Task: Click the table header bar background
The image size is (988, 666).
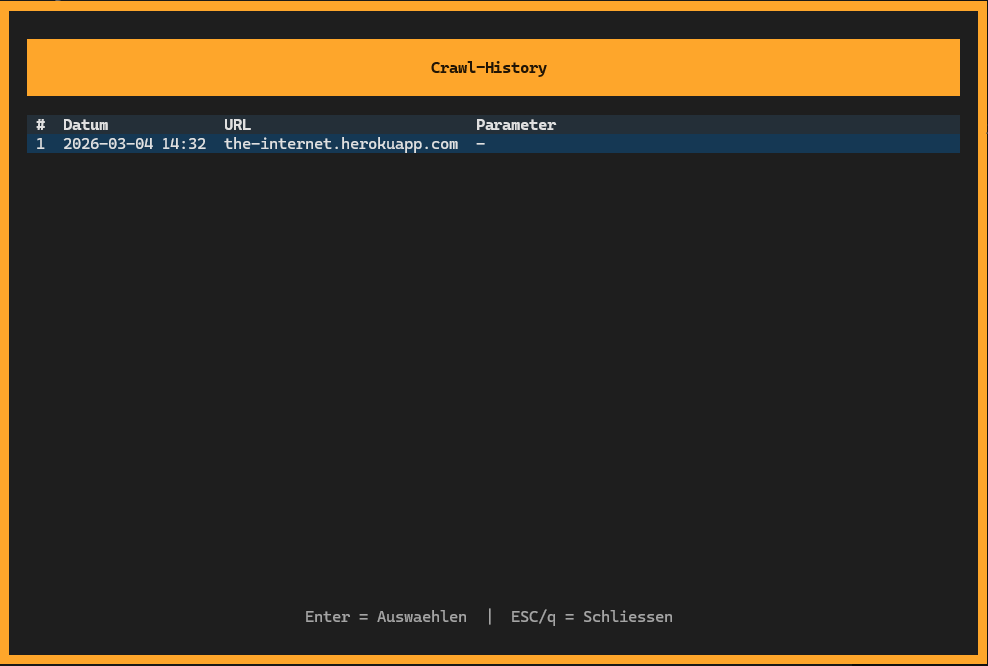Action: [748, 124]
